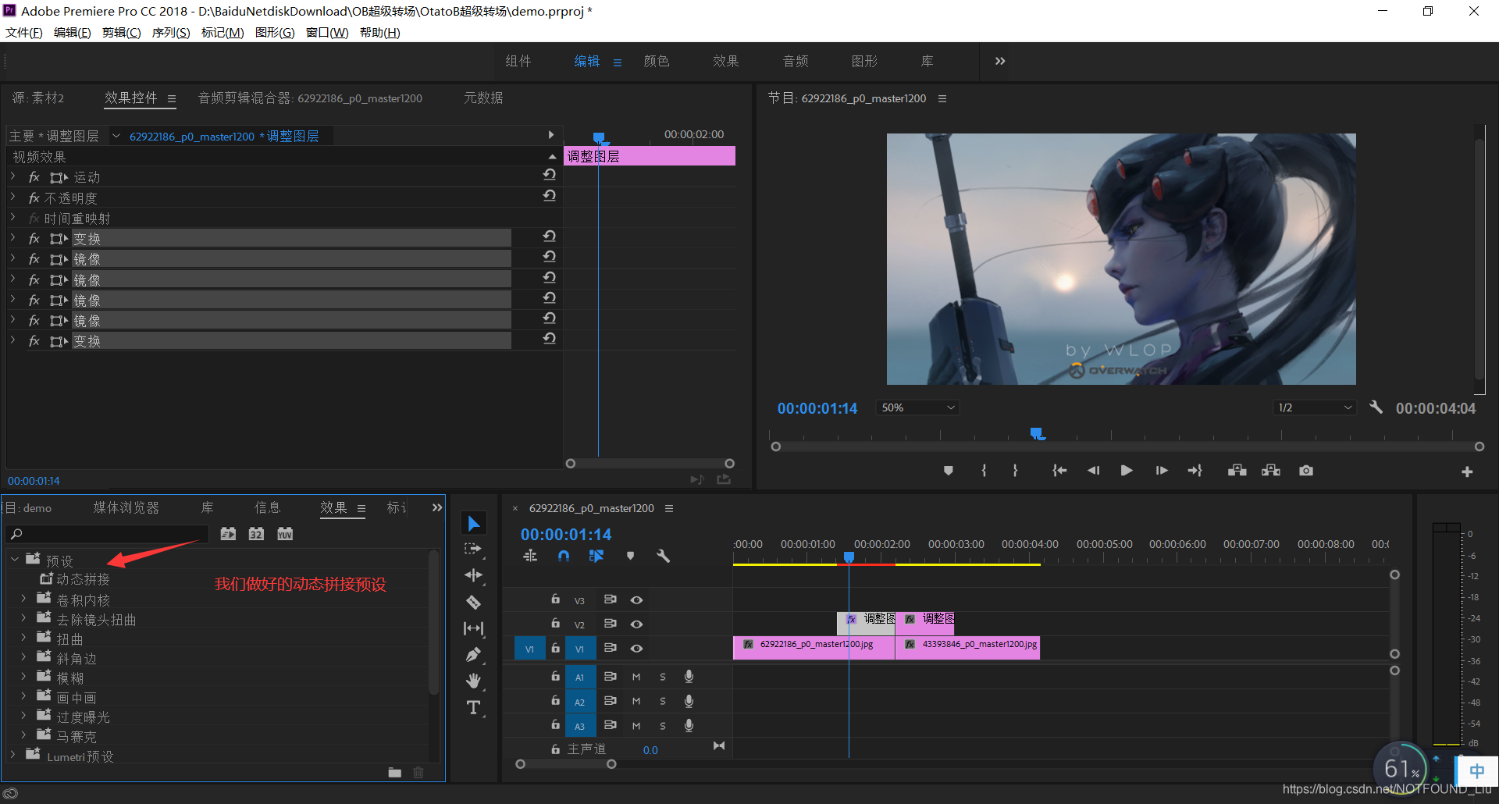Expand the Lumetri 预设 folder

click(x=14, y=756)
